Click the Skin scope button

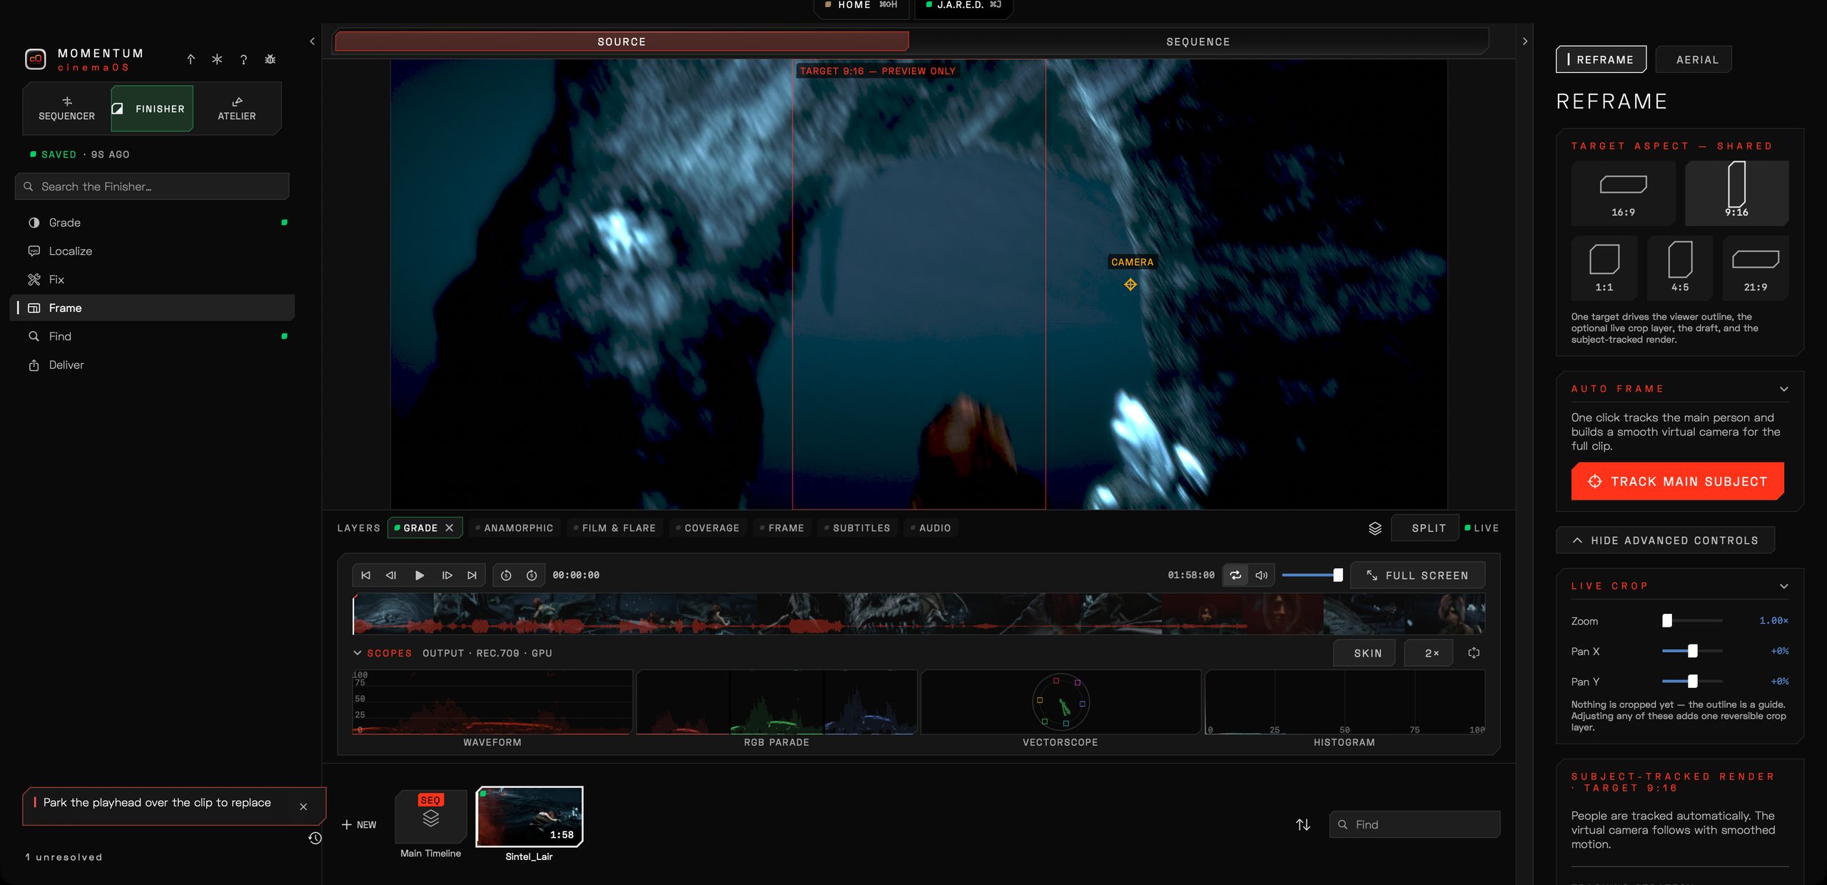click(1364, 653)
